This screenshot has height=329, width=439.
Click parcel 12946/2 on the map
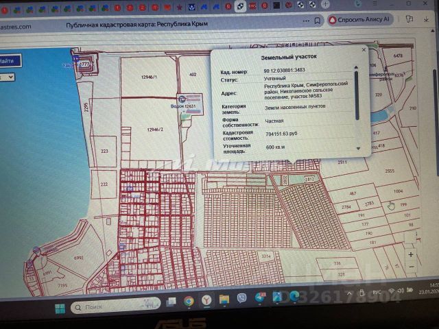coord(155,130)
